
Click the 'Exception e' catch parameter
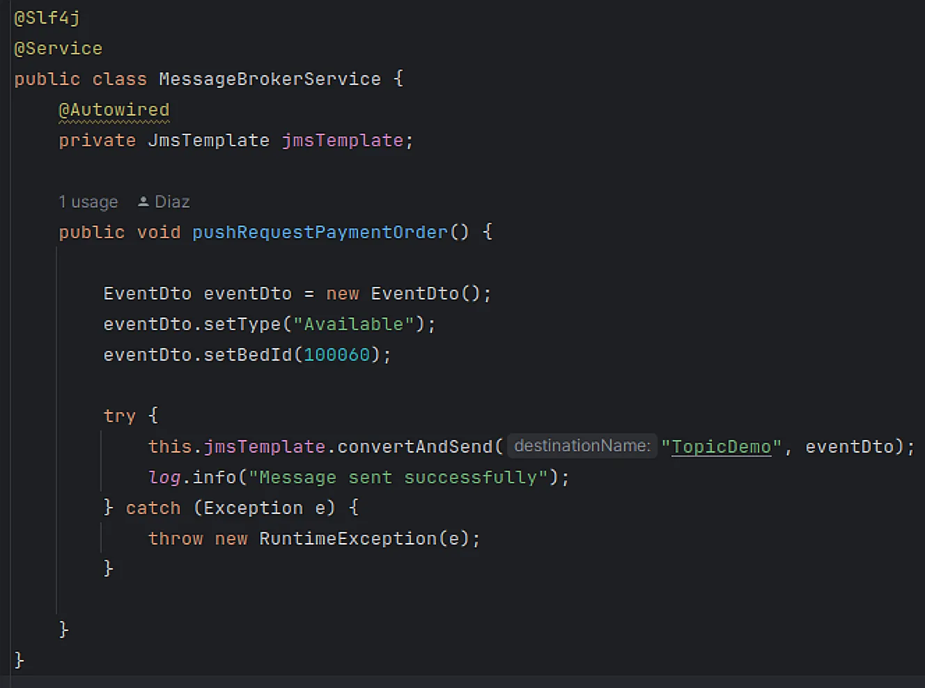(x=264, y=508)
